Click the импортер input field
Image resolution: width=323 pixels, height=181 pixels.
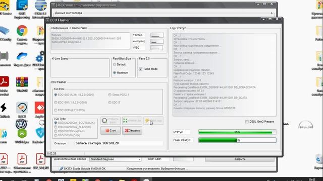click(157, 41)
